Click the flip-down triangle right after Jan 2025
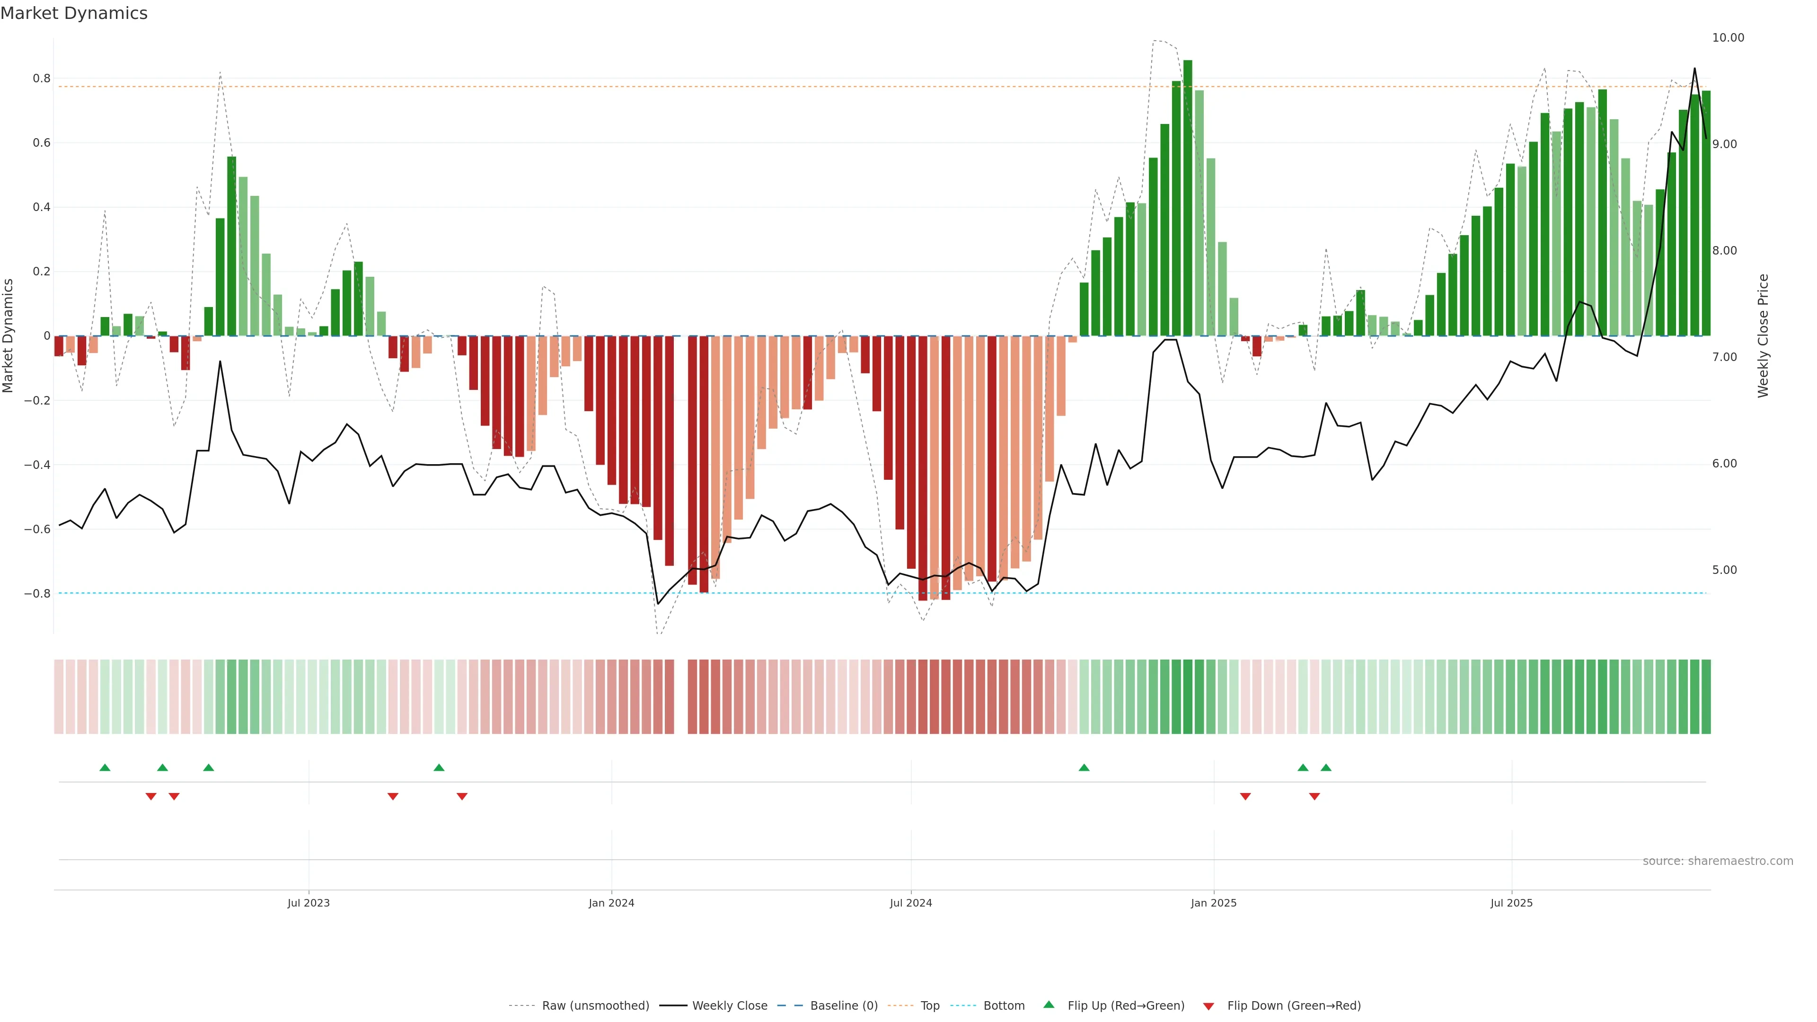Screen dimensions: 1817x1022 pyautogui.click(x=1246, y=796)
